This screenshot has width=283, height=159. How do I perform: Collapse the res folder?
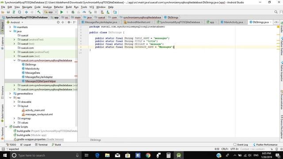[10, 98]
